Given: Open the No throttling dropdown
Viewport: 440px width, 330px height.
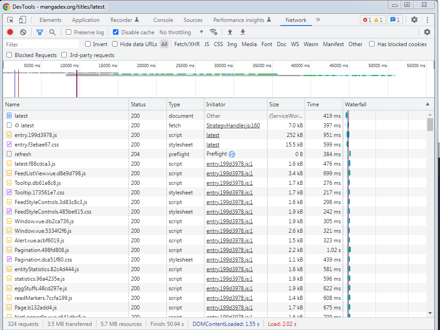Looking at the screenshot, I should pyautogui.click(x=181, y=32).
